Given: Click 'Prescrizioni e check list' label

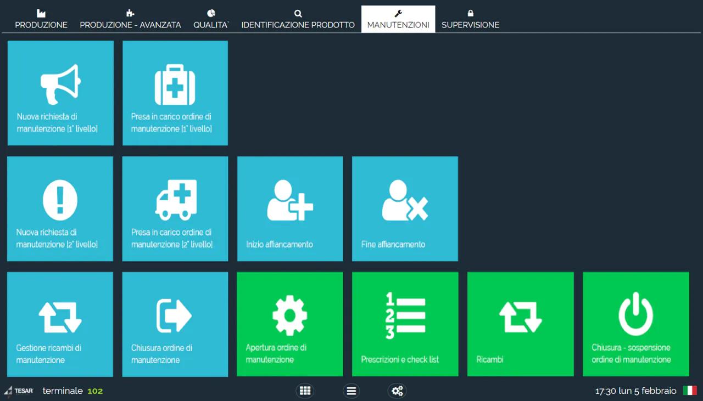Looking at the screenshot, I should pos(400,360).
